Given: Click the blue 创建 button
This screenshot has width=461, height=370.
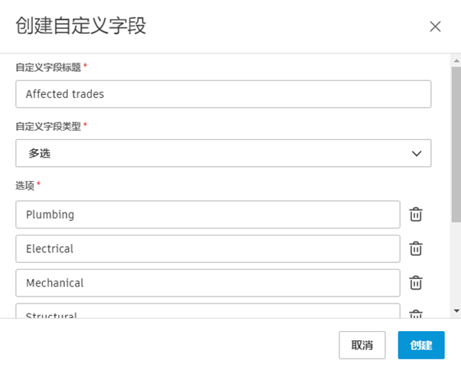Looking at the screenshot, I should (421, 345).
